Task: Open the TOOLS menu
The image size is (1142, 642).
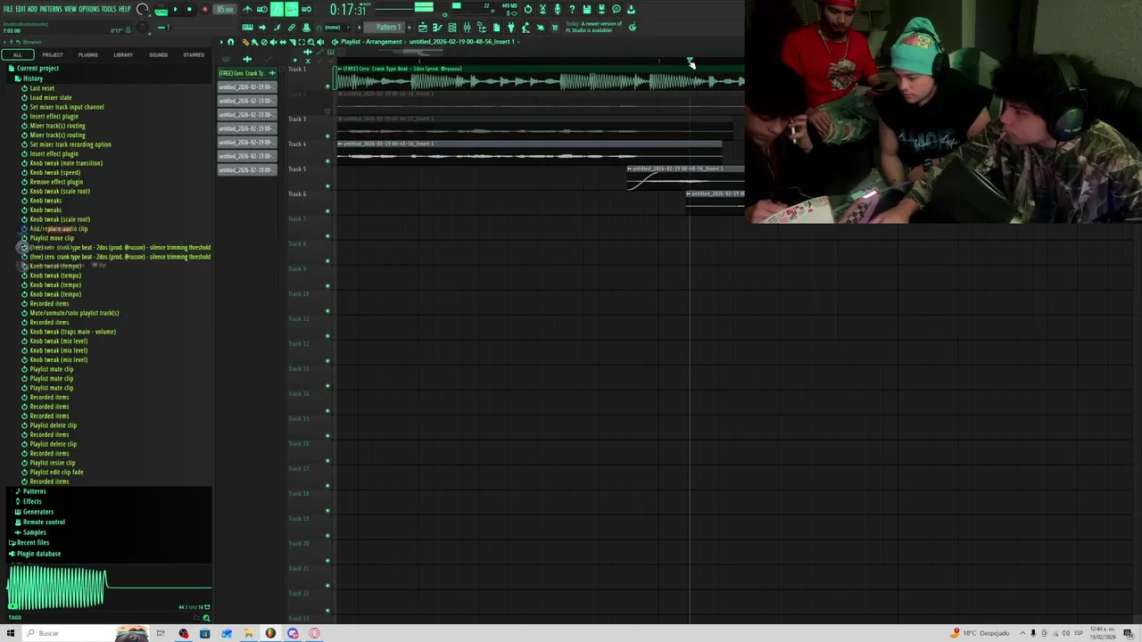Action: [109, 9]
